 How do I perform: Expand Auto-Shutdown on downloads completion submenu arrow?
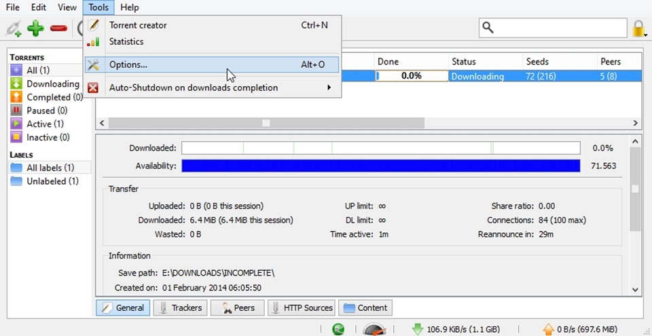[329, 88]
